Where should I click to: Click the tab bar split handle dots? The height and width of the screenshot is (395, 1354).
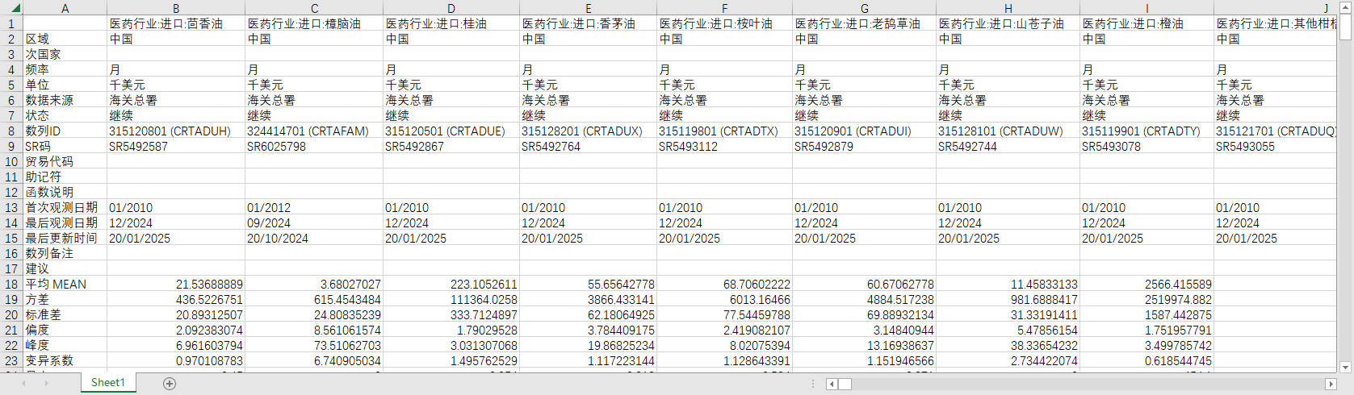pos(813,384)
